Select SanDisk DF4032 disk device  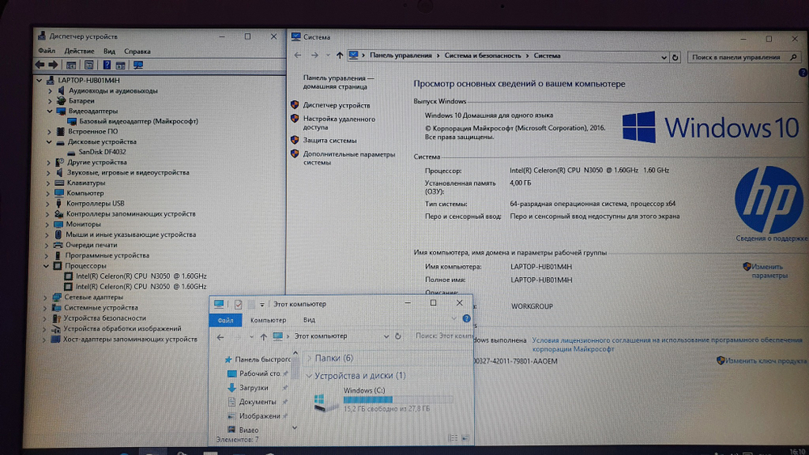pos(102,152)
